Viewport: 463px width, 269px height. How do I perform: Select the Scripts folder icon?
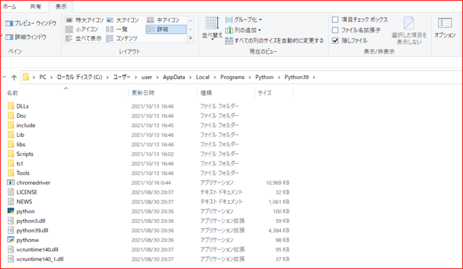coord(11,154)
